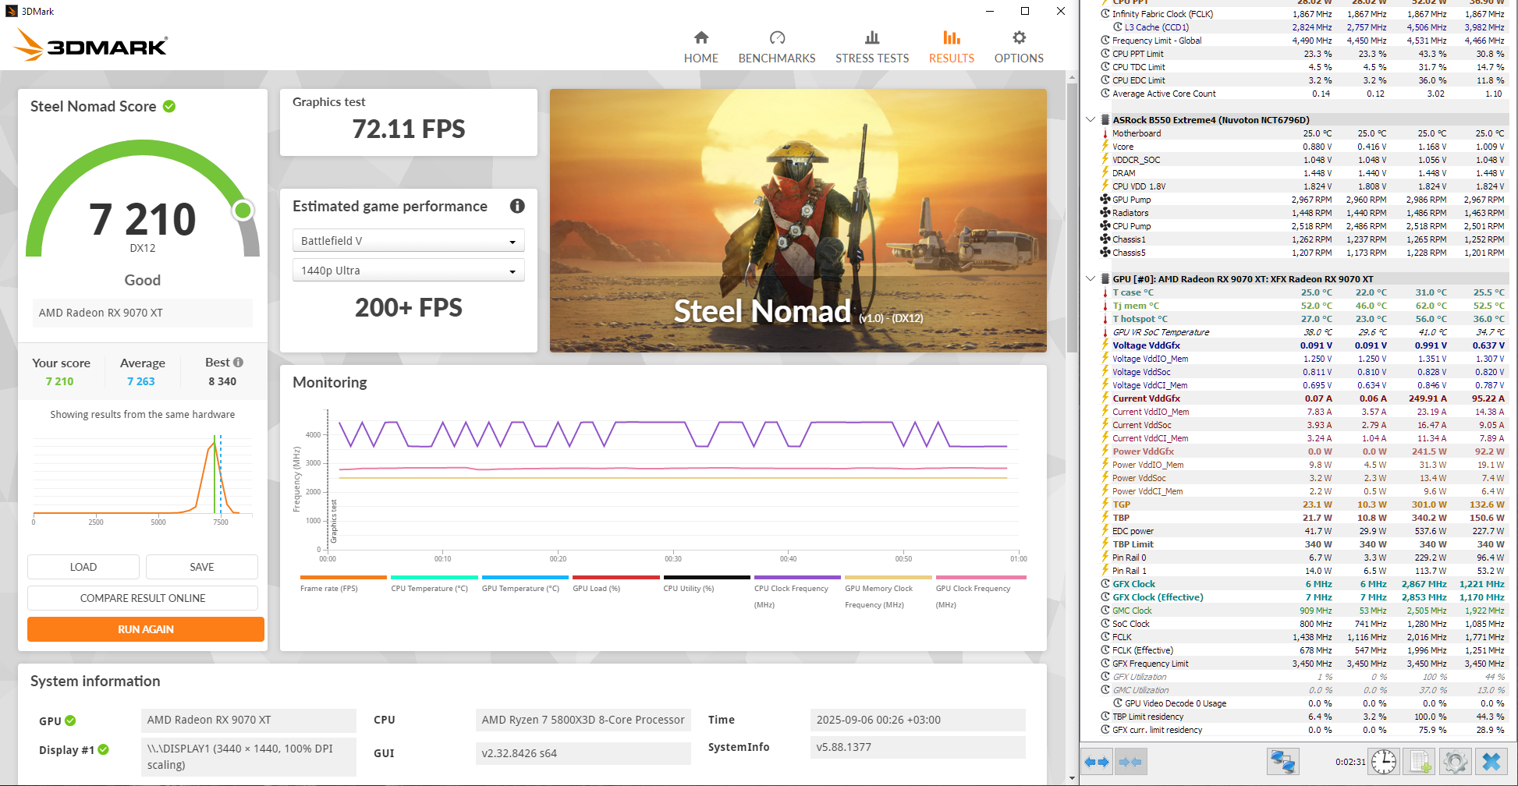This screenshot has width=1518, height=786.
Task: Click the fan icon on the Radiators row
Action: coord(1105,213)
